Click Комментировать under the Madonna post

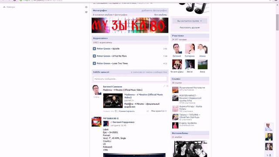coord(127,111)
